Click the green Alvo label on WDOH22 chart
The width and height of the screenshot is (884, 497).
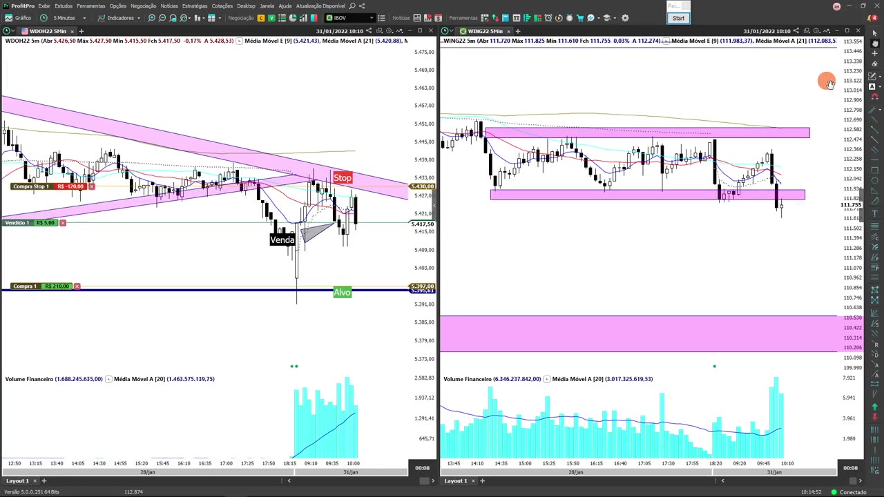(x=343, y=293)
